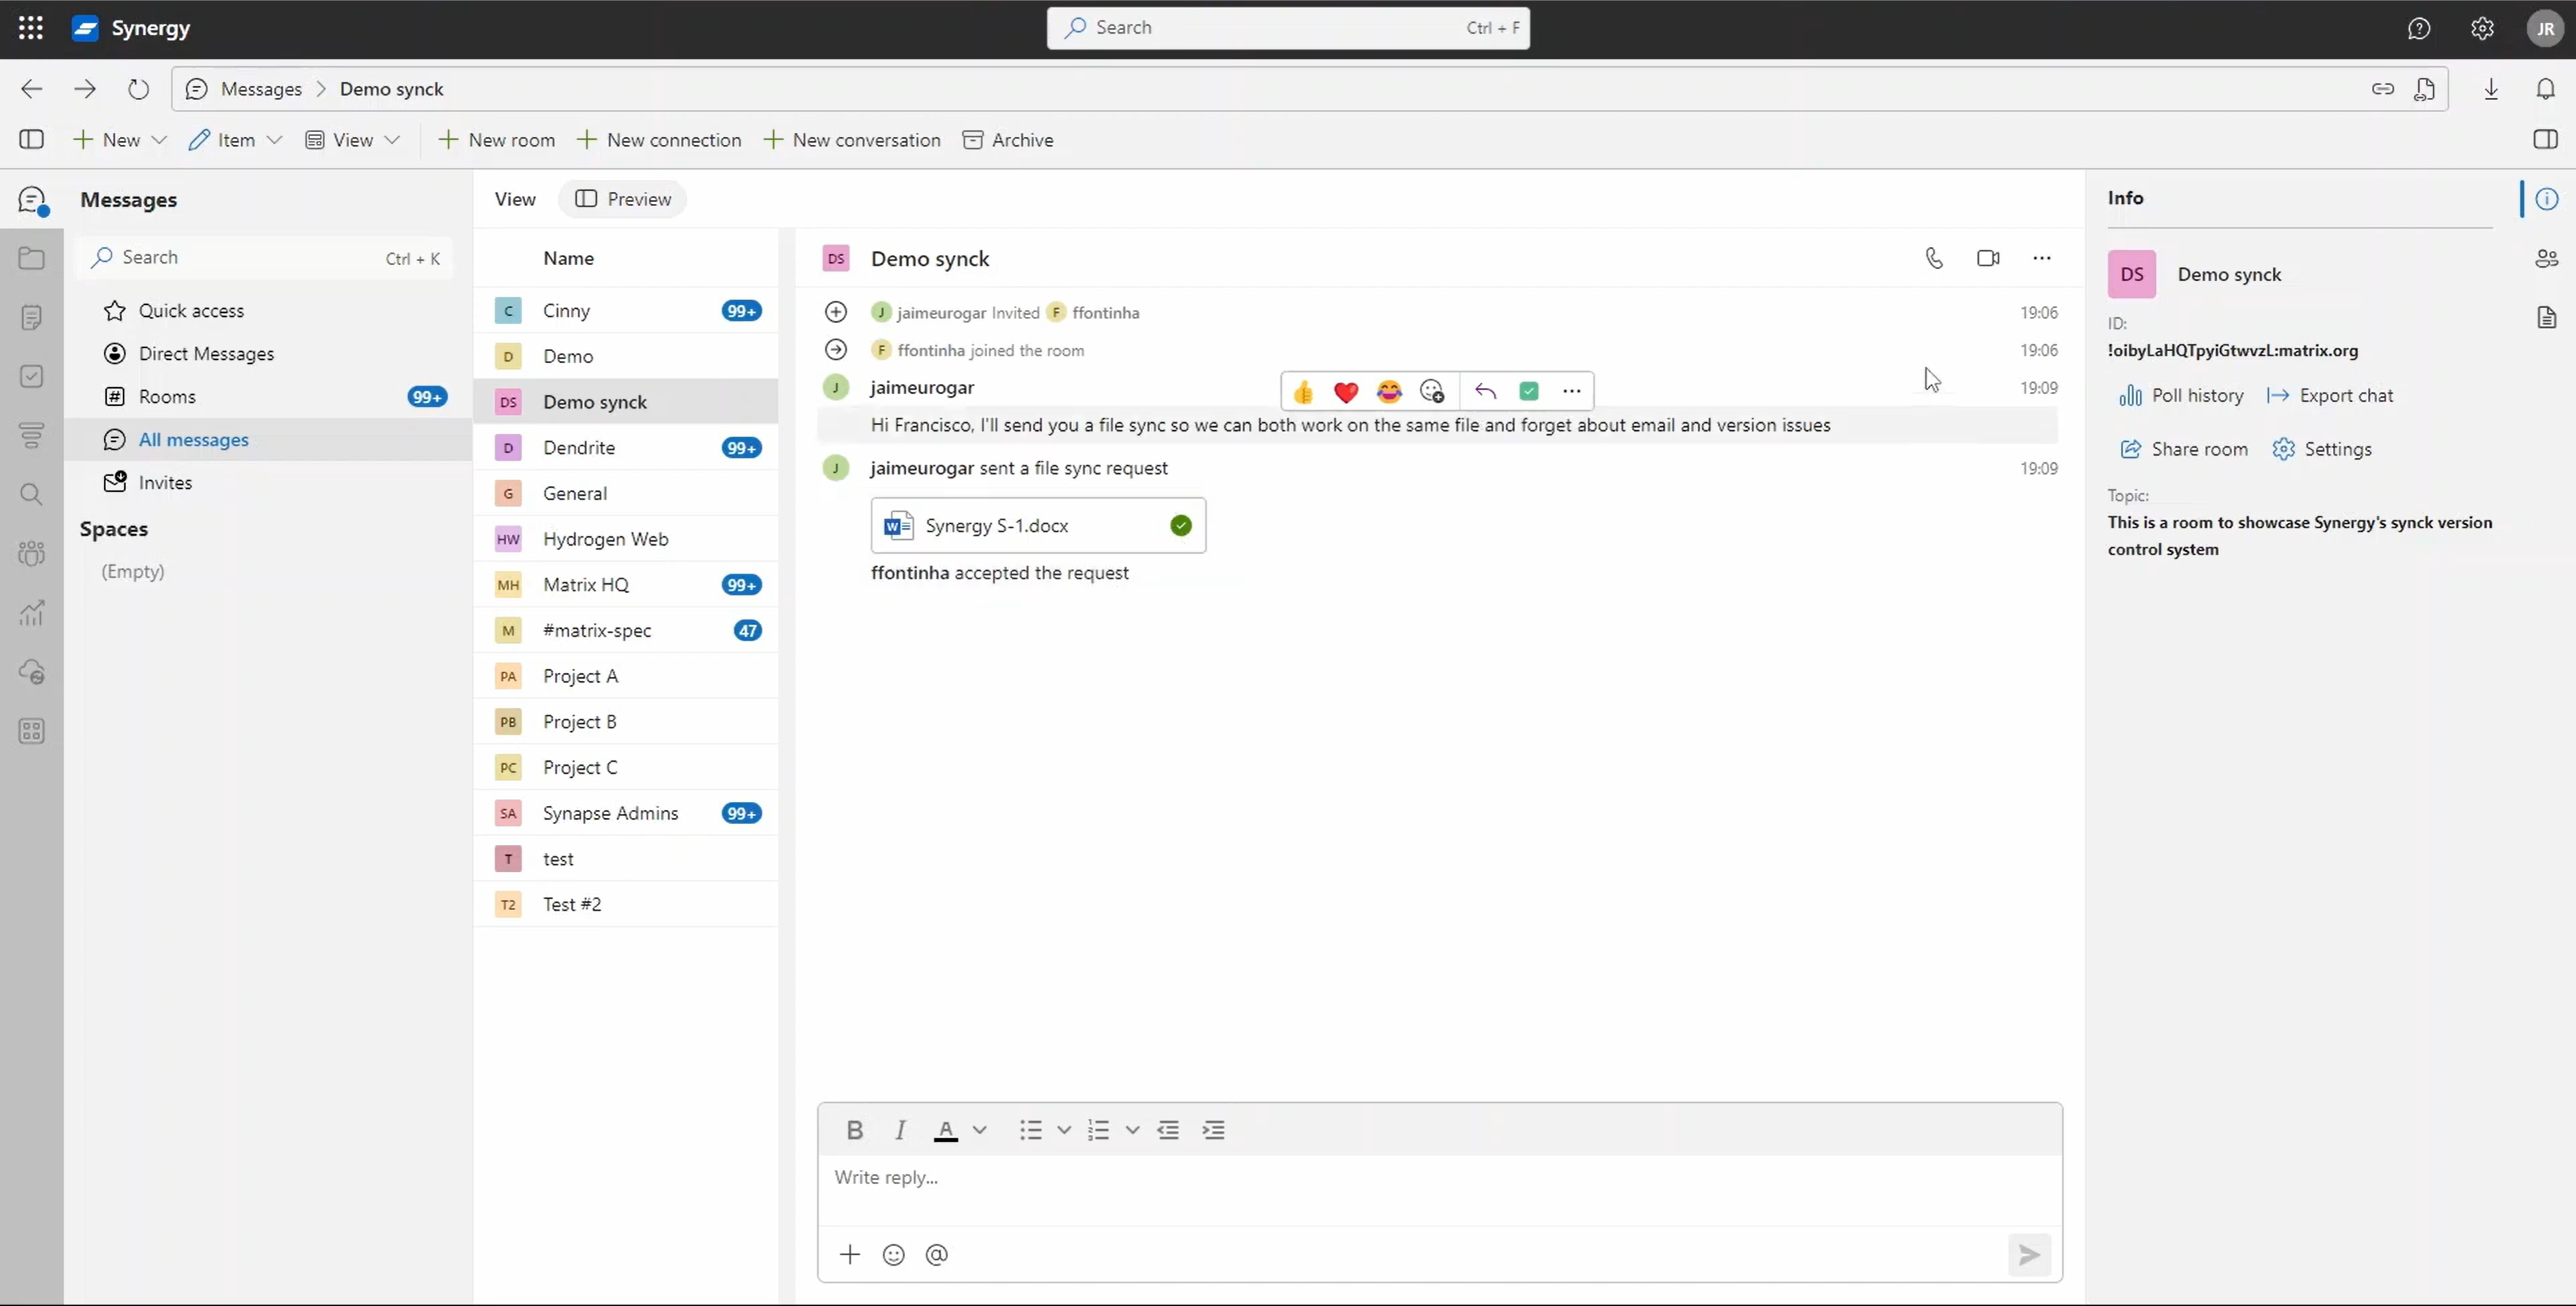Start a video call in Demo synck
2576x1306 pixels.
1988,258
